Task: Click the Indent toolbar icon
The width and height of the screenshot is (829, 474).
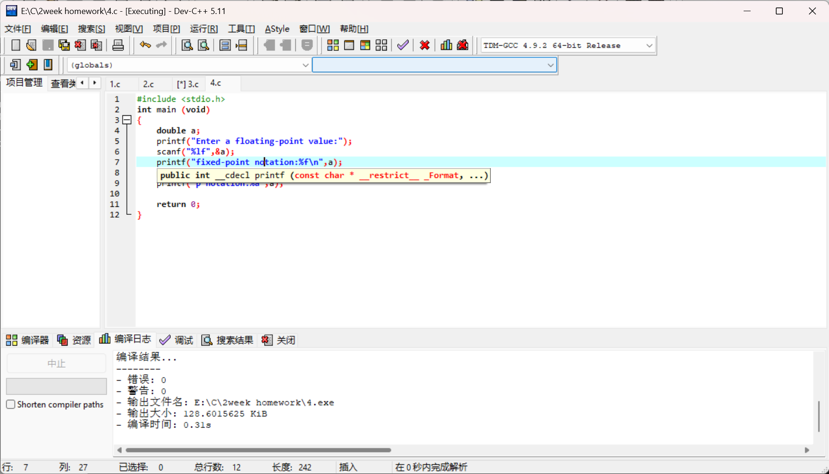Action: coord(269,45)
